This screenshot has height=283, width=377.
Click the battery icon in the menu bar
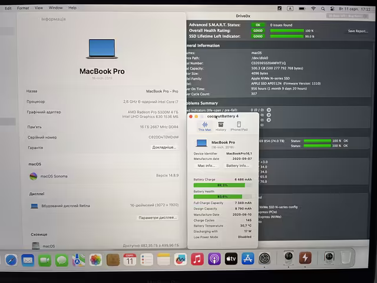302,9
